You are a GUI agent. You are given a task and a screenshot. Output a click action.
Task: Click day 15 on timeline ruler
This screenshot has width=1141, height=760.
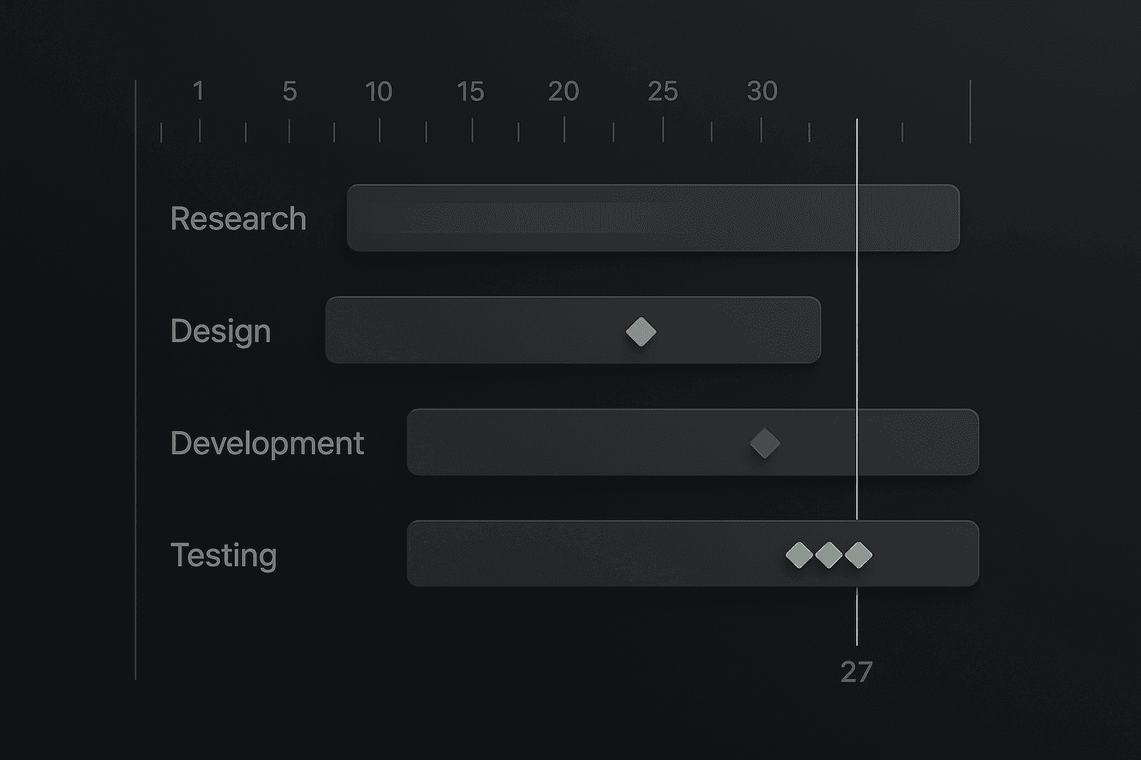pyautogui.click(x=470, y=92)
